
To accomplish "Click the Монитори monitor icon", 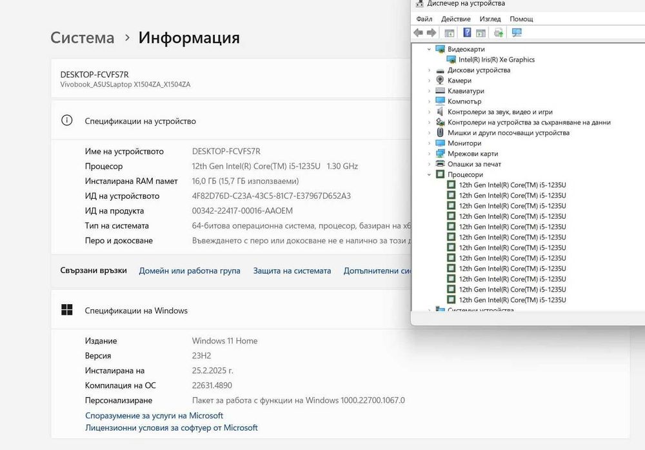I will coord(440,143).
